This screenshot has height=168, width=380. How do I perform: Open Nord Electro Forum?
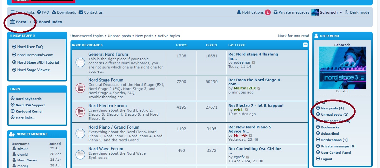pos(108,106)
